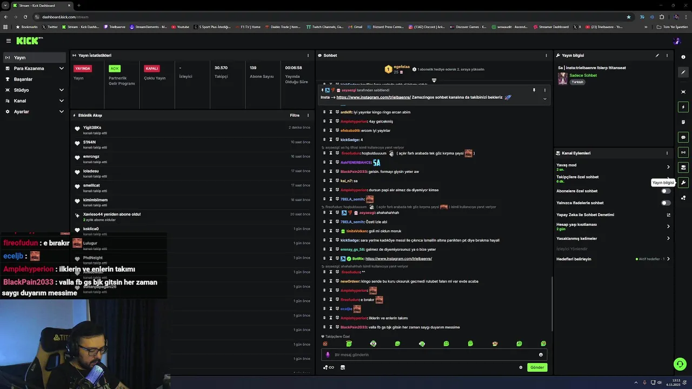The image size is (692, 389).
Task: Open Yapay Zeka ile Sohbet Denetimi external link
Action: pyautogui.click(x=668, y=214)
